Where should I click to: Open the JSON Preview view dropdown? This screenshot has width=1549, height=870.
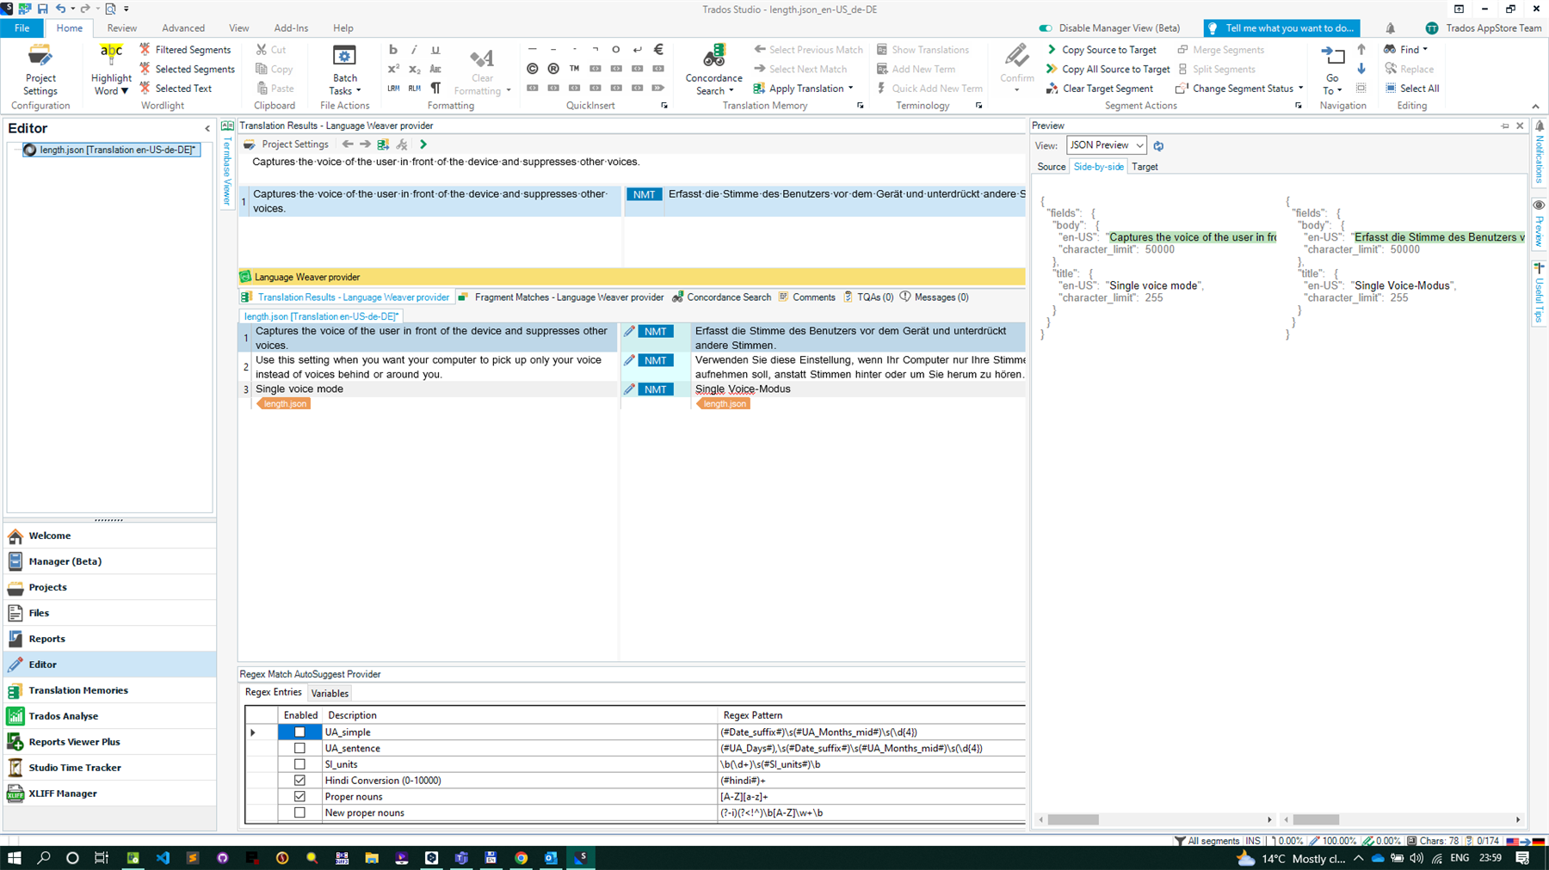tap(1106, 145)
